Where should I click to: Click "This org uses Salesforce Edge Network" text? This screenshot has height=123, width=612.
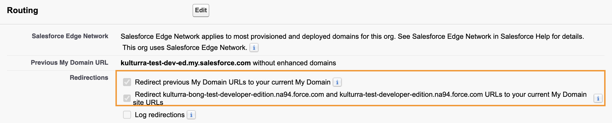point(185,48)
